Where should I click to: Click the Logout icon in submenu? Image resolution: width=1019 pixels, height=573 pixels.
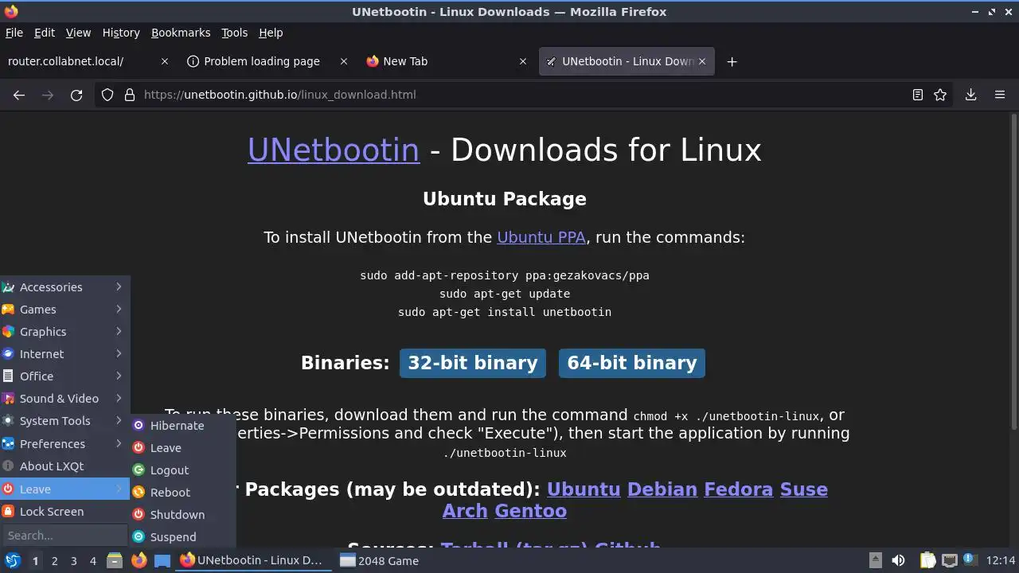(139, 470)
